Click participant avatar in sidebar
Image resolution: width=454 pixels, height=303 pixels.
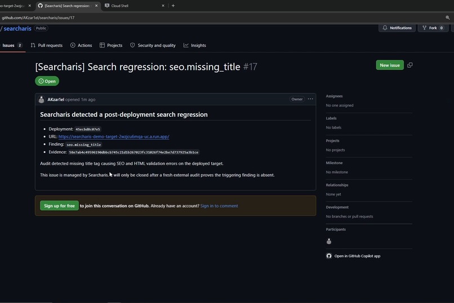click(x=329, y=241)
